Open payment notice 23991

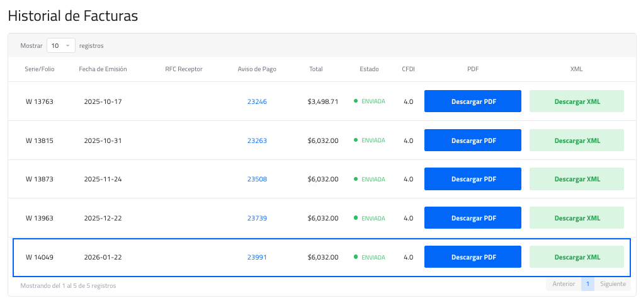click(x=257, y=257)
